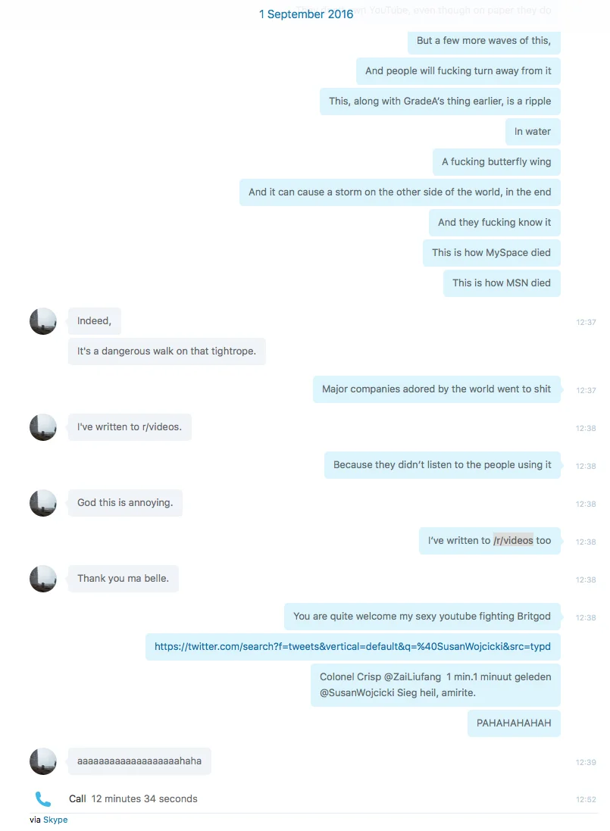Screen dimensions: 610x831
Task: Click avatar beside the "aaaaaahaha" message
Action: (x=43, y=761)
